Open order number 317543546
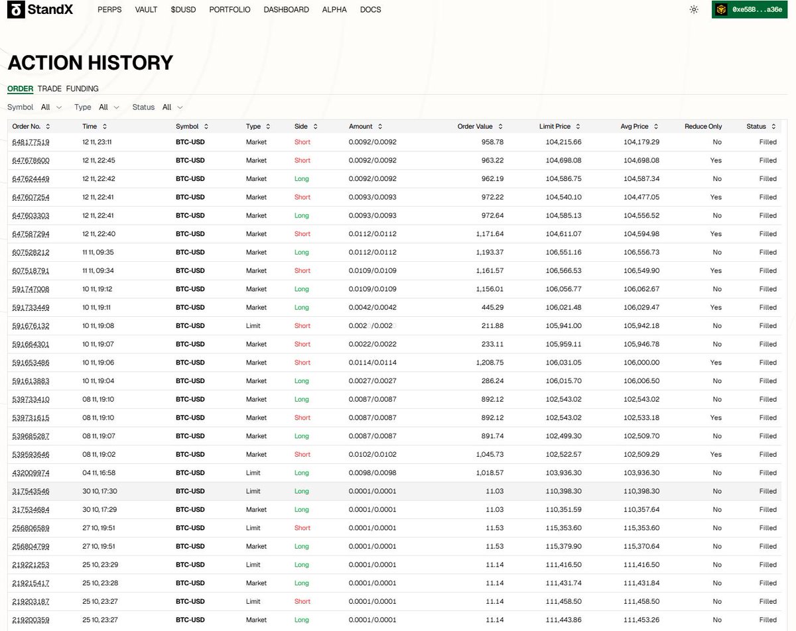 pyautogui.click(x=31, y=491)
